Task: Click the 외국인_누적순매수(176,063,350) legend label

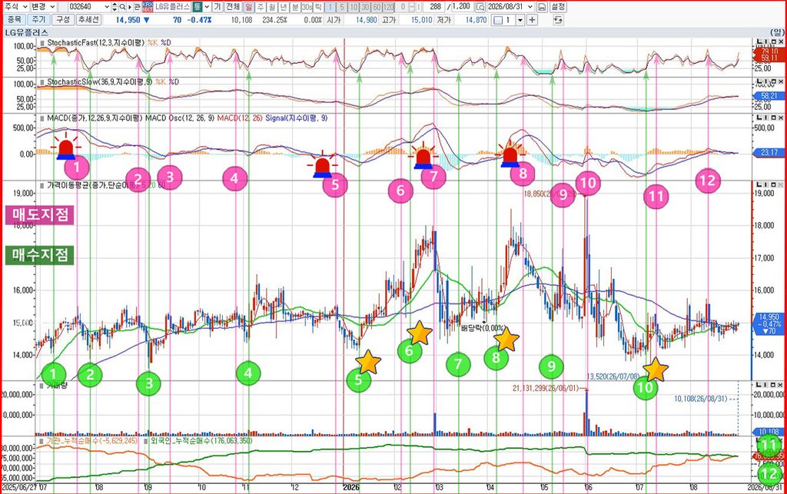Action: point(201,440)
